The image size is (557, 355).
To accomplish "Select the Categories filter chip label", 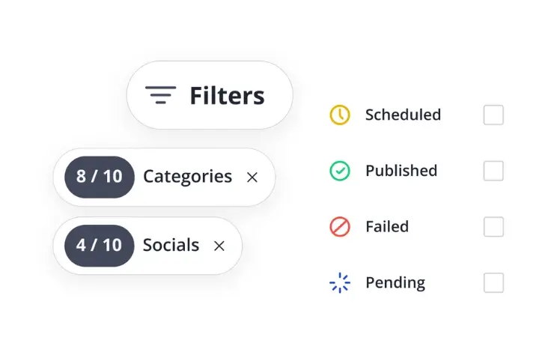I will coord(187,177).
